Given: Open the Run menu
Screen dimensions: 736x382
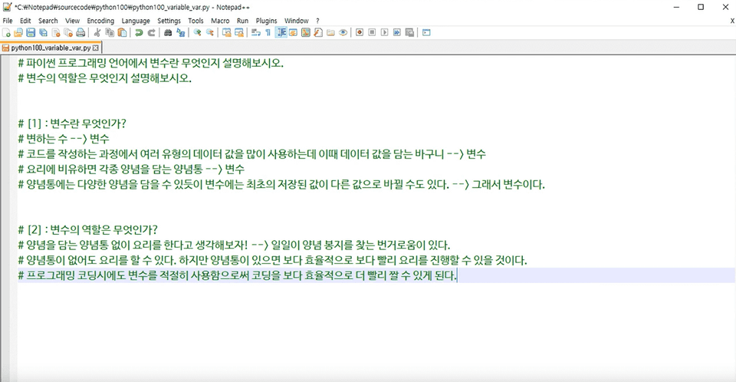Looking at the screenshot, I should [x=243, y=21].
